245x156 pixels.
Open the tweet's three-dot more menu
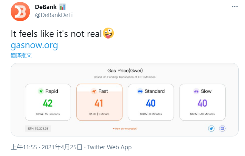click(x=235, y=7)
